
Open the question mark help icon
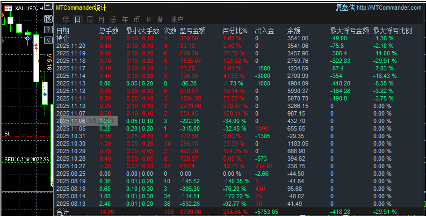(x=48, y=28)
